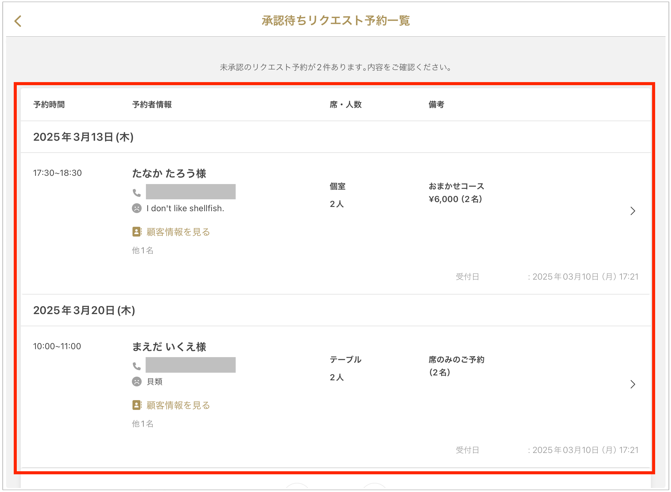Click customer card icon in March 13 reservation
671x492 pixels.
tap(136, 232)
